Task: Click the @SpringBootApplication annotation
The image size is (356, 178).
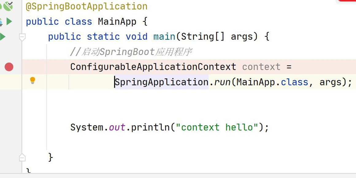Action: tap(86, 6)
